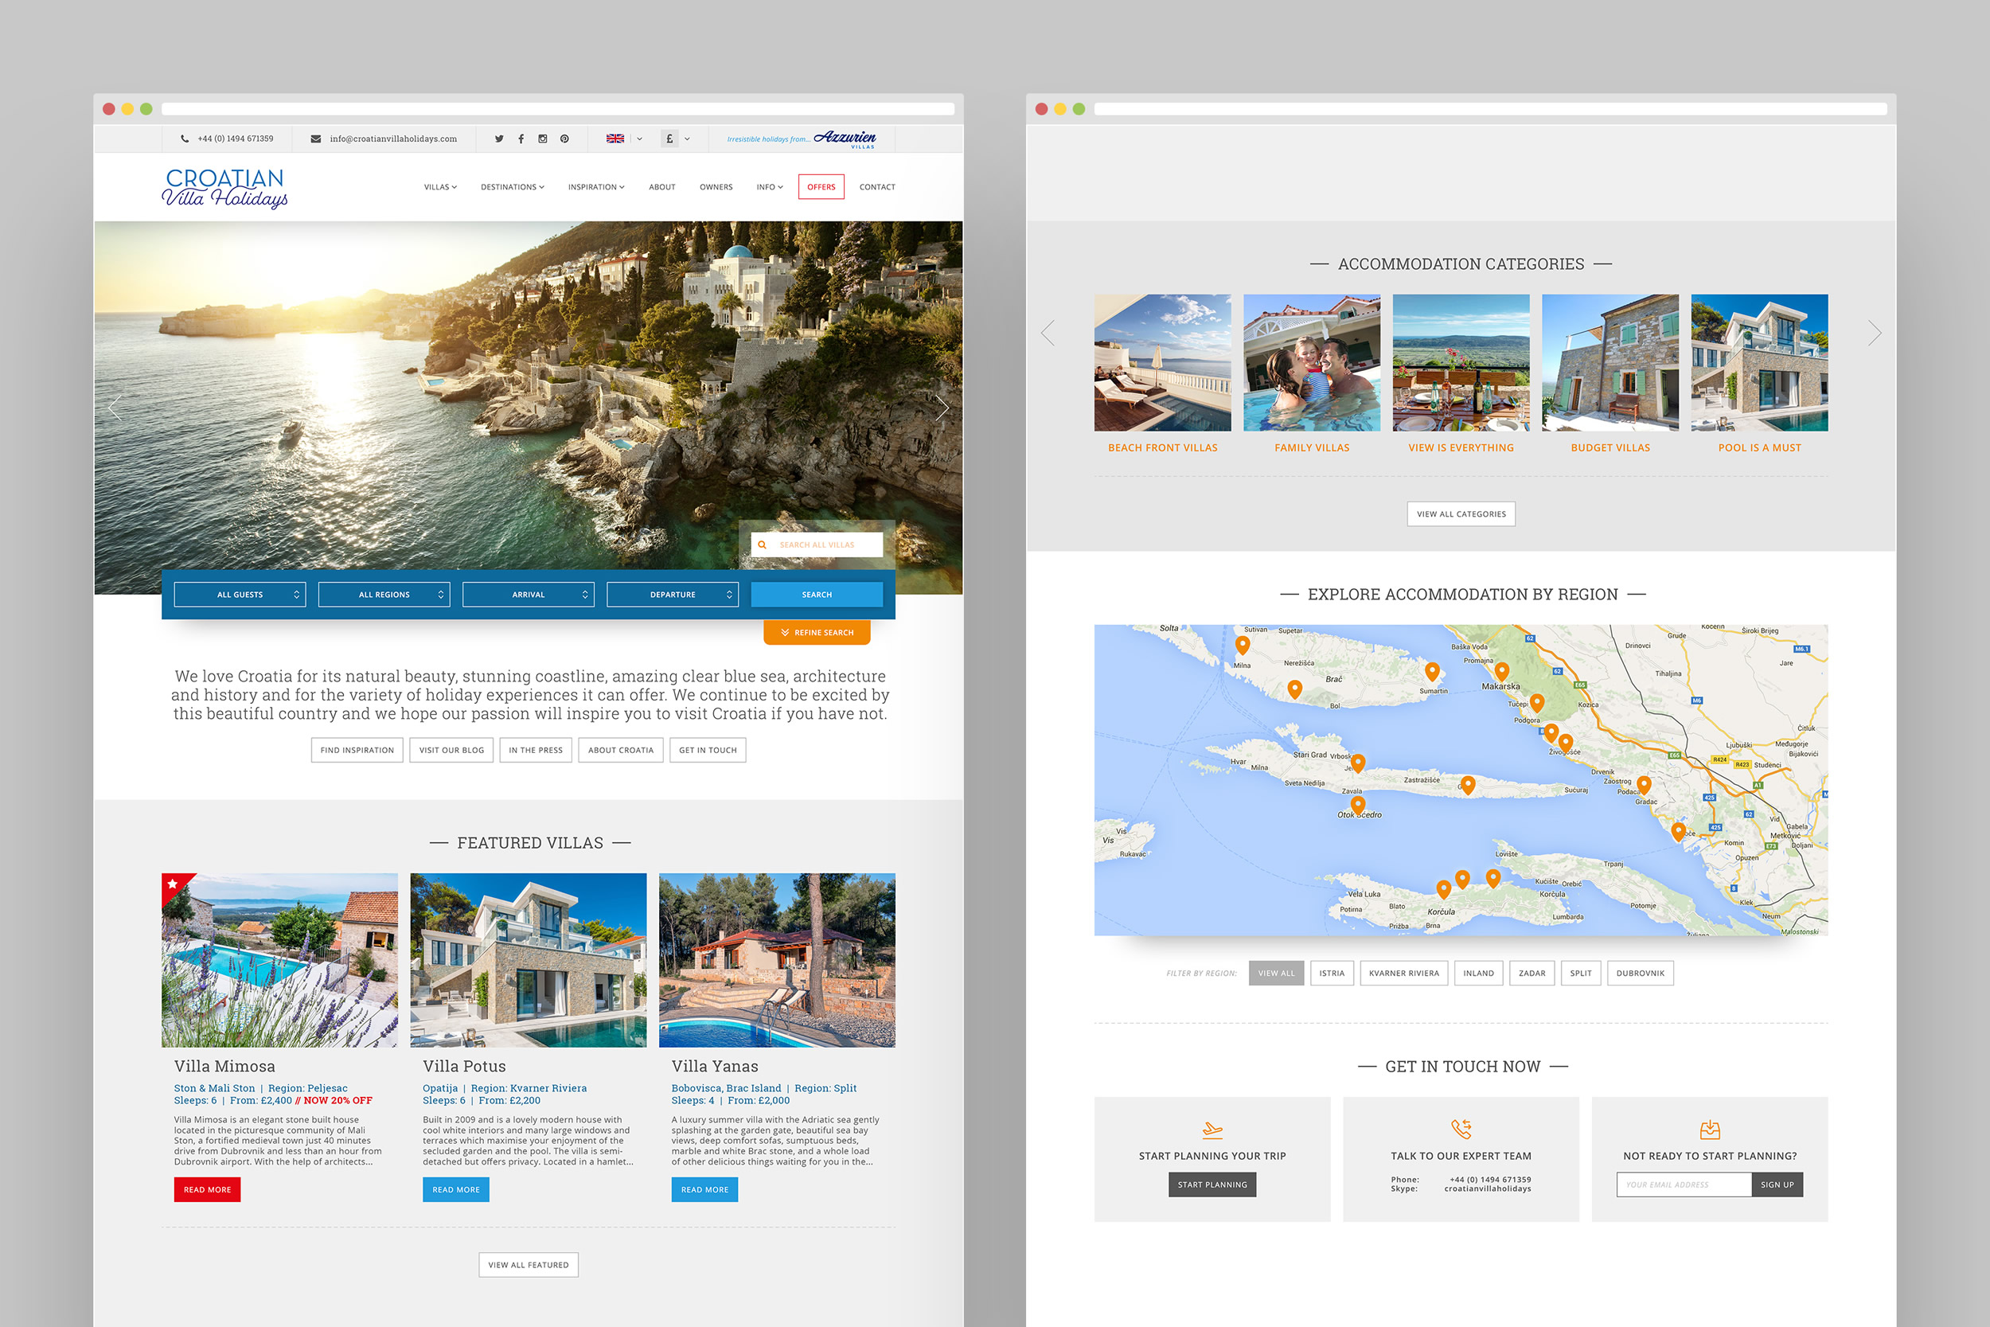Open the Facebook social icon

point(521,139)
